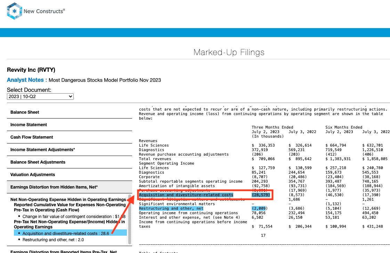Select 'Restructuring and other, net : 2.0' item
The width and height of the screenshot is (390, 253).
click(x=53, y=240)
